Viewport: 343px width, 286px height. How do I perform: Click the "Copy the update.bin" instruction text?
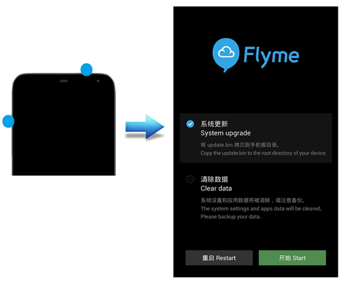(263, 153)
